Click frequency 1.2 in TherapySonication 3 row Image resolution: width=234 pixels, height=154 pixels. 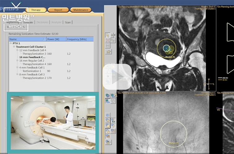point(69,54)
